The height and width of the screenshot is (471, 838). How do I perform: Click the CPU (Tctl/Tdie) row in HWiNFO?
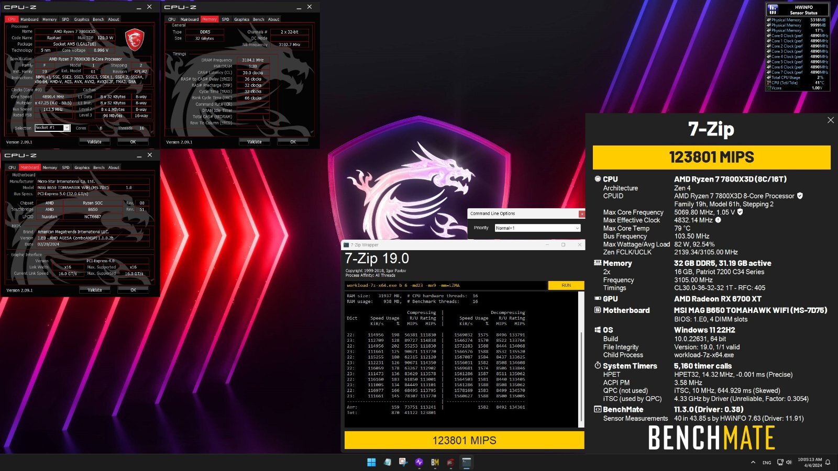click(797, 83)
